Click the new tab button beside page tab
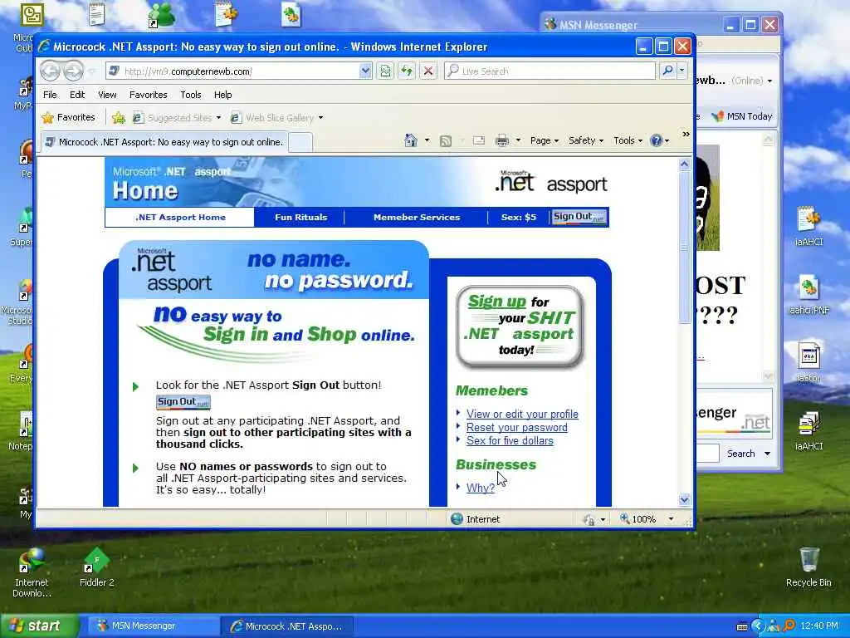This screenshot has width=850, height=638. [300, 142]
